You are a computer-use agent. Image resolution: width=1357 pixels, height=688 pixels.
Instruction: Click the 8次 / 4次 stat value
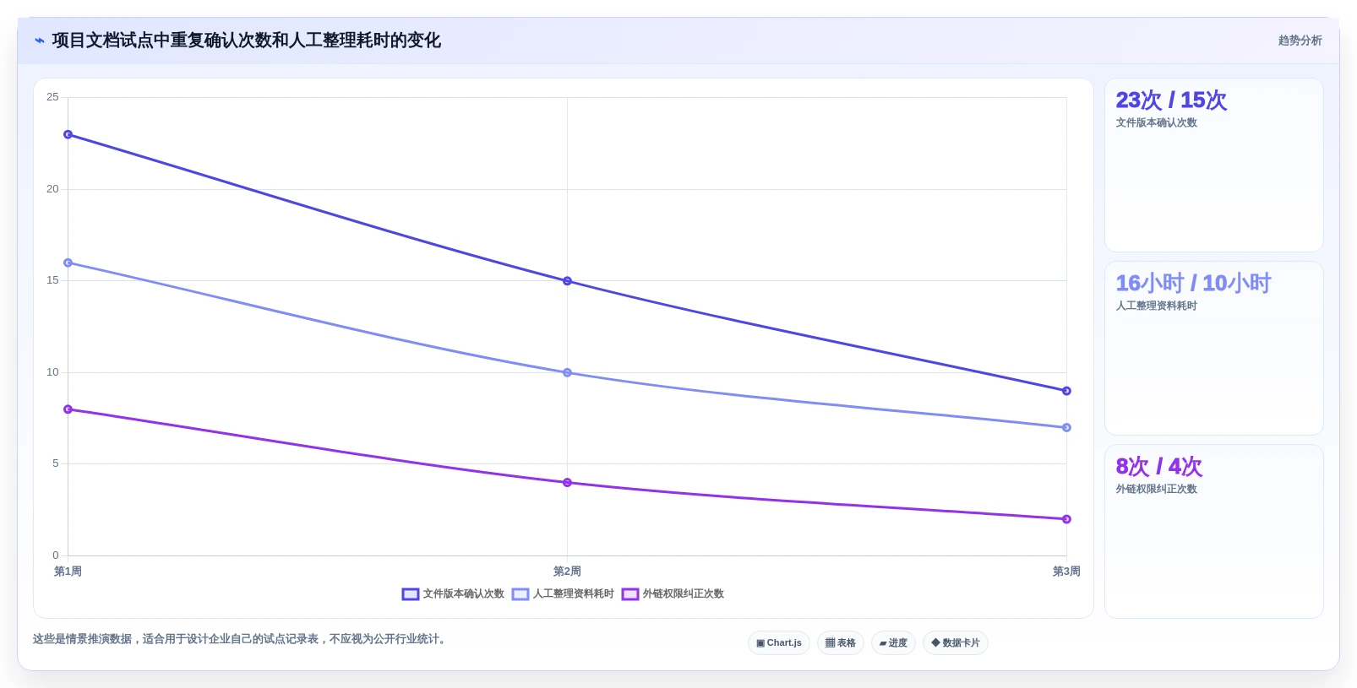(1158, 467)
